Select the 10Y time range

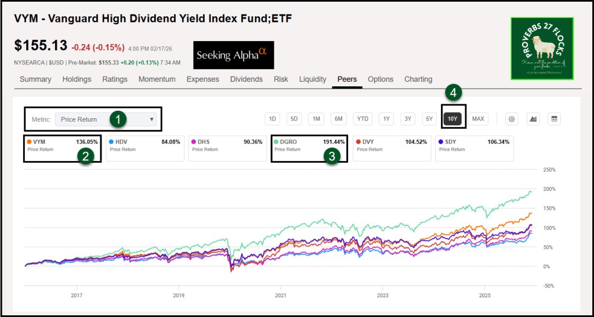point(453,119)
